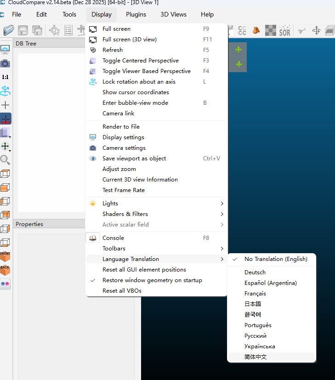Toggle Lock rotation about an axis

coord(156,82)
